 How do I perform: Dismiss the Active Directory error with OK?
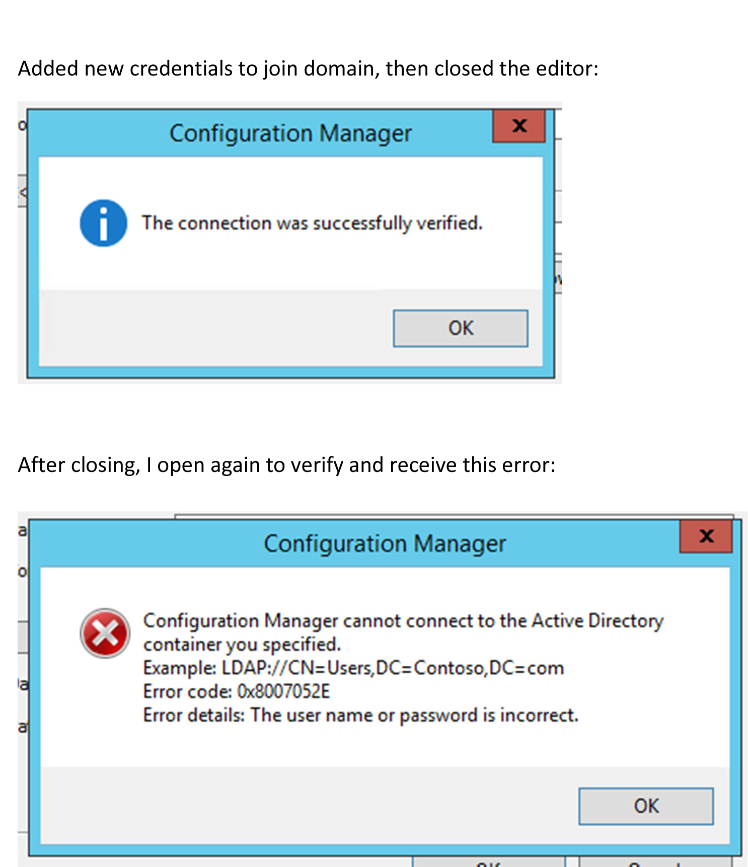point(646,806)
